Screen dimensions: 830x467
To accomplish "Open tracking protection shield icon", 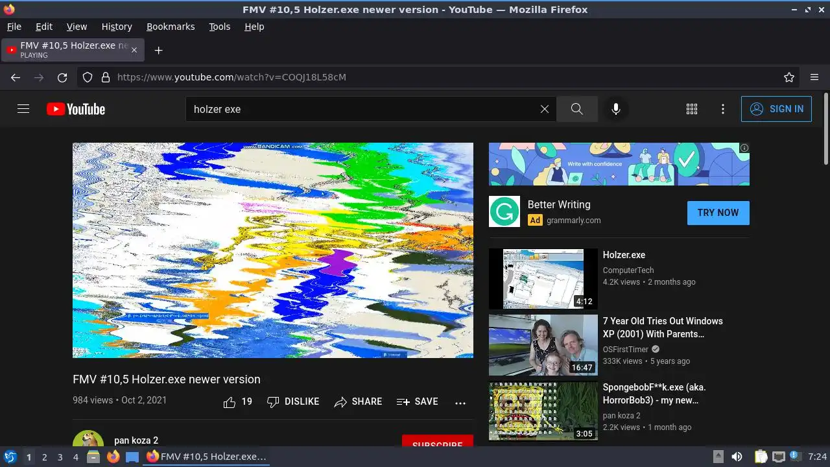I will pos(88,77).
